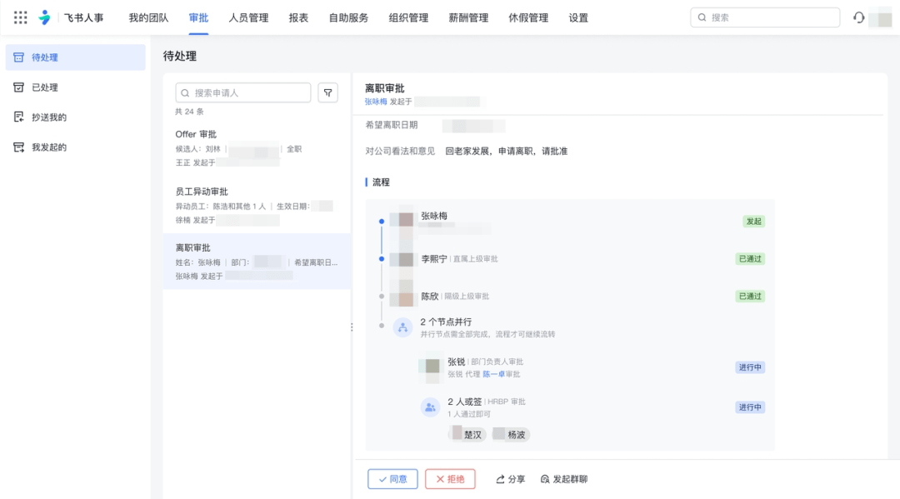
Task: Switch to the 人员管理 tab
Action: click(248, 17)
